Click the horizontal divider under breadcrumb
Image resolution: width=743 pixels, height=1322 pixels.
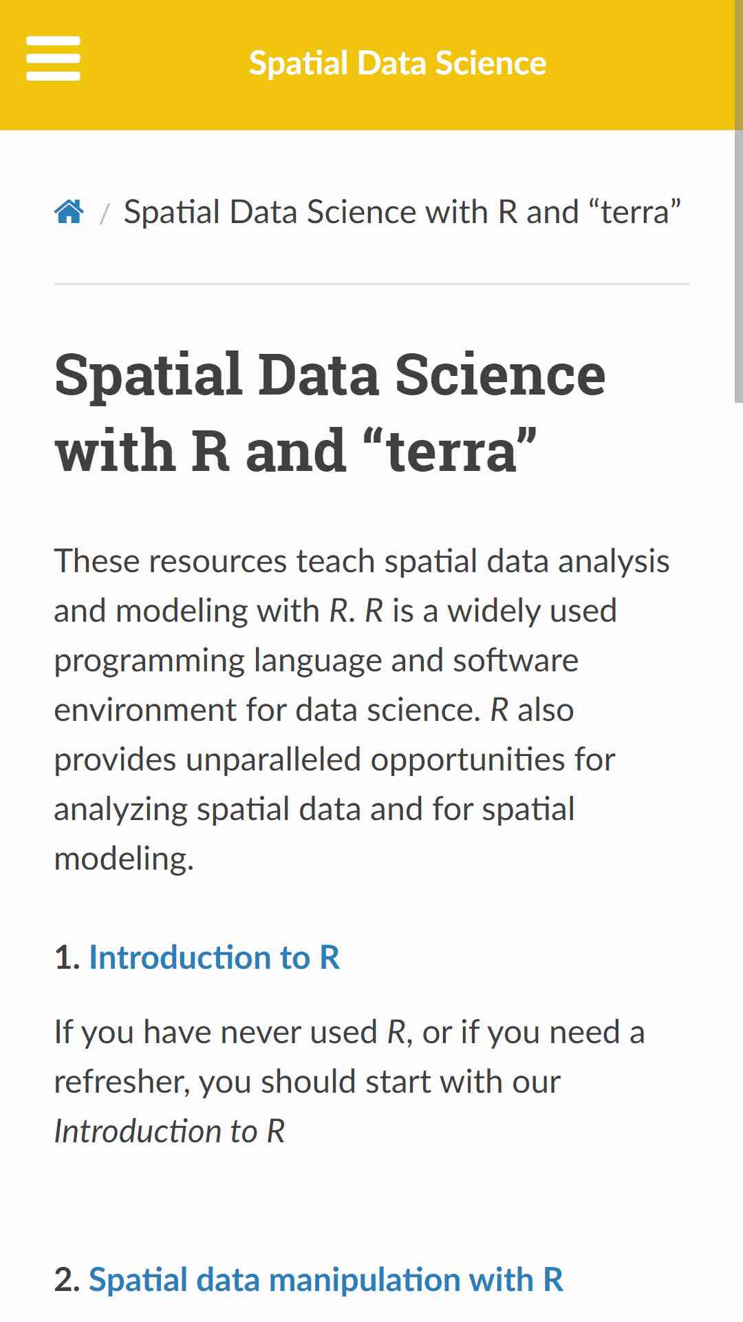tap(371, 284)
